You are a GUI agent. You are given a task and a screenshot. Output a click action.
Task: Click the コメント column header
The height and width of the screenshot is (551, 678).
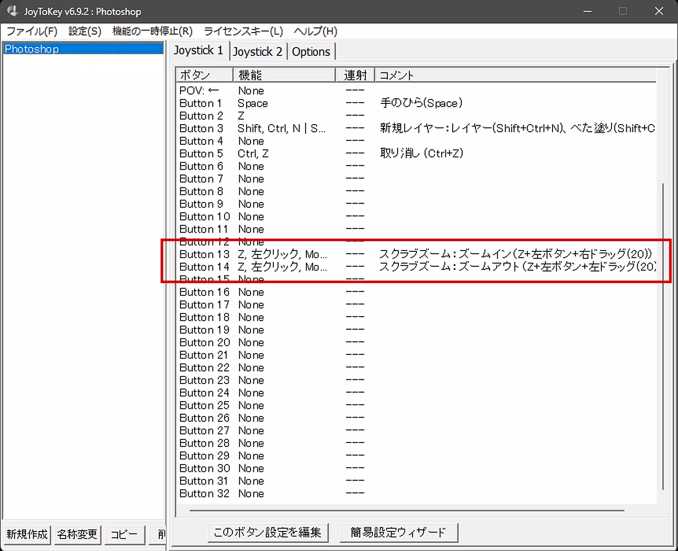[x=516, y=75]
